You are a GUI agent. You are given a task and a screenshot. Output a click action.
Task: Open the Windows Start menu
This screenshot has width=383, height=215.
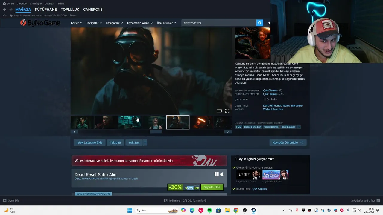(130, 210)
